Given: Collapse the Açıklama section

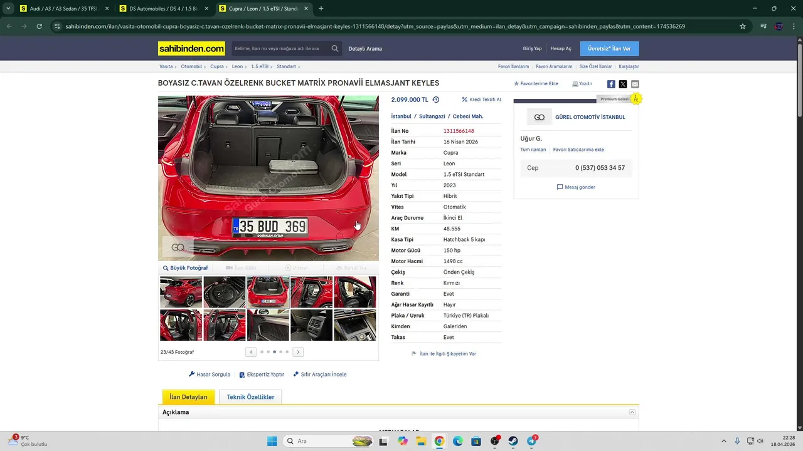Looking at the screenshot, I should [632, 412].
